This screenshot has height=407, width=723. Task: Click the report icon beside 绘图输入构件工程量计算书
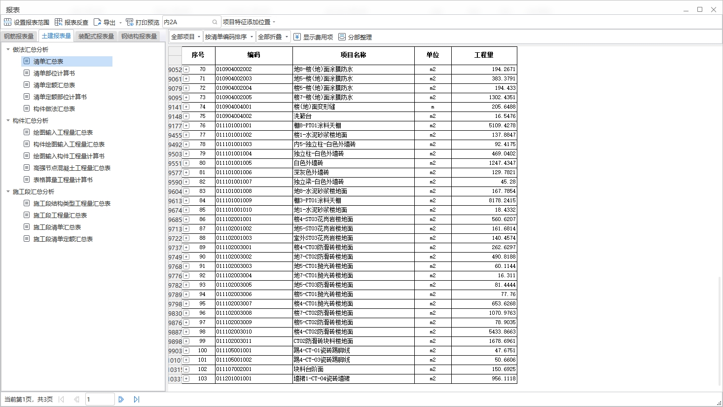(x=27, y=156)
